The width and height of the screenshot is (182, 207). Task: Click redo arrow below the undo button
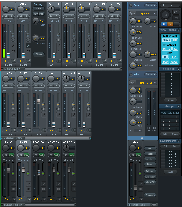click(176, 18)
